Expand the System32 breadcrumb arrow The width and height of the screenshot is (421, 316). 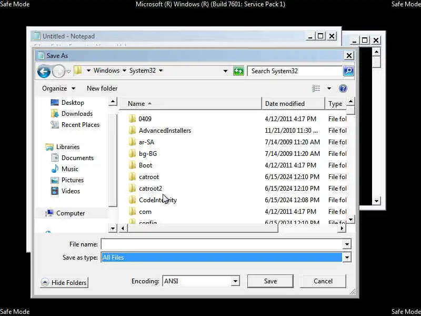tap(161, 71)
